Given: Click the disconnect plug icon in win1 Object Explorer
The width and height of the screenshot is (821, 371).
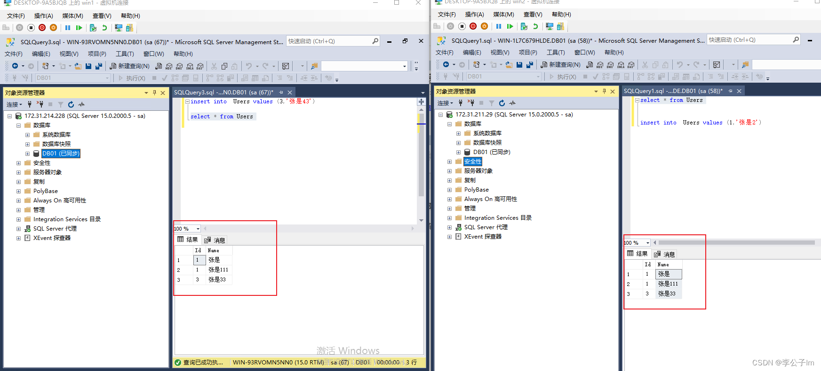Looking at the screenshot, I should 40,104.
